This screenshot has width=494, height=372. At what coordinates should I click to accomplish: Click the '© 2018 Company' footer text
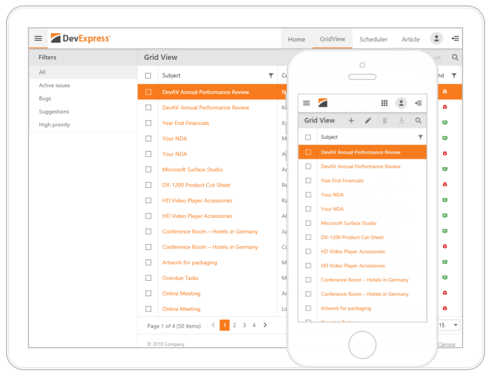point(166,344)
